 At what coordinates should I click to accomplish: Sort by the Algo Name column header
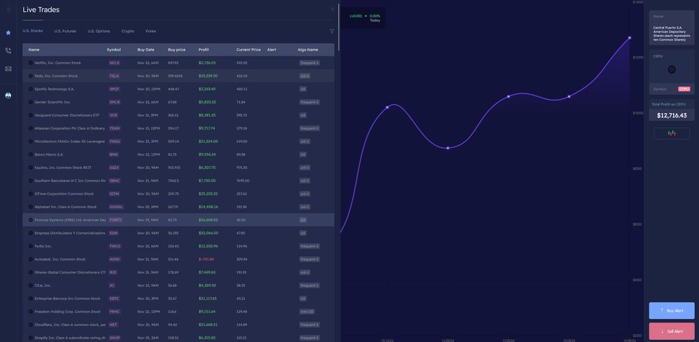pos(308,50)
